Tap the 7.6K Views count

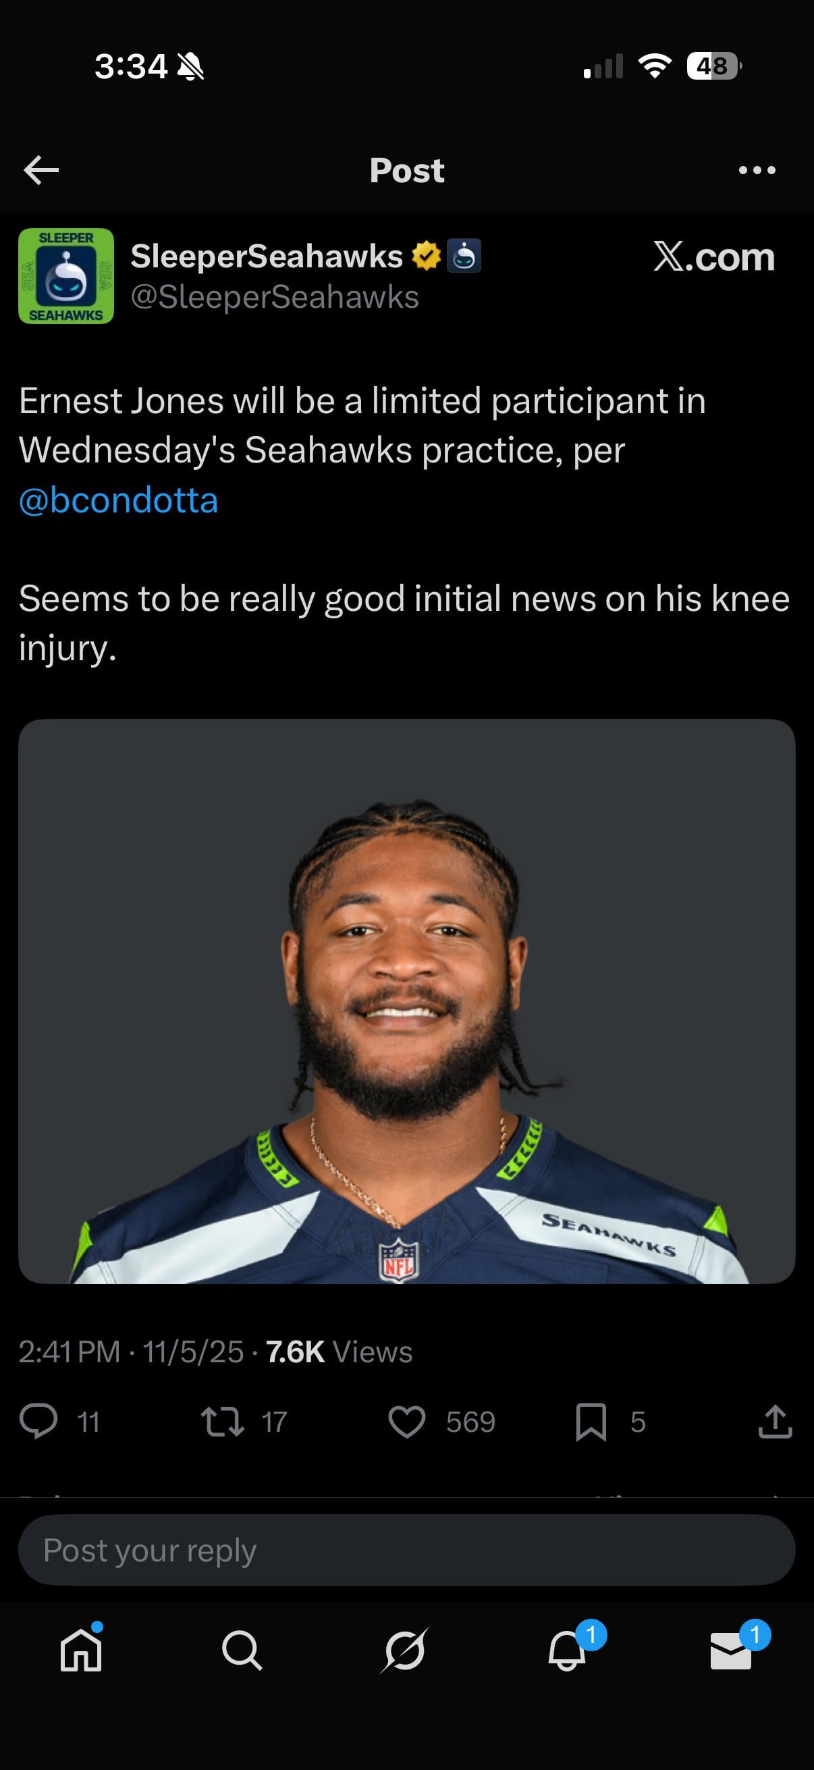(x=340, y=1351)
